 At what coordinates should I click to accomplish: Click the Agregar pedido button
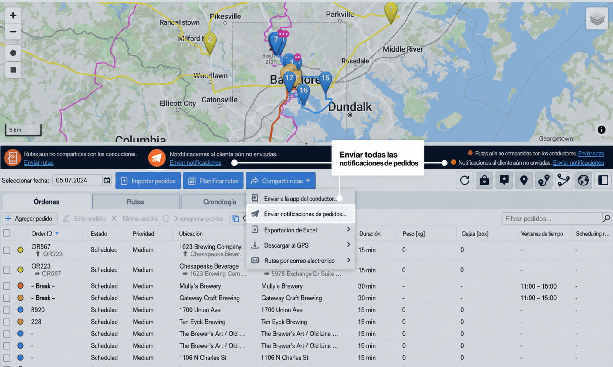[29, 219]
